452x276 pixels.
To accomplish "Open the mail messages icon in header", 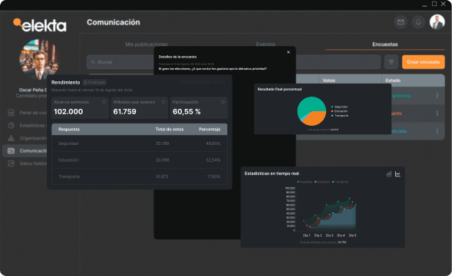I will click(x=401, y=22).
